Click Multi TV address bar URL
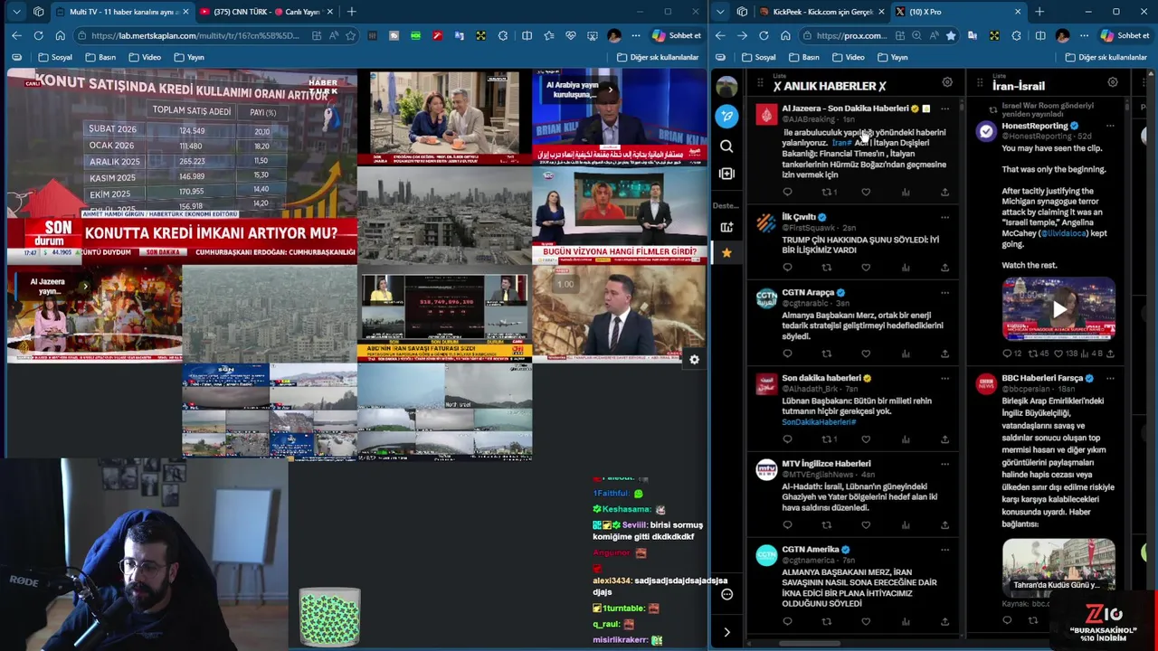The height and width of the screenshot is (651, 1158). (195, 35)
